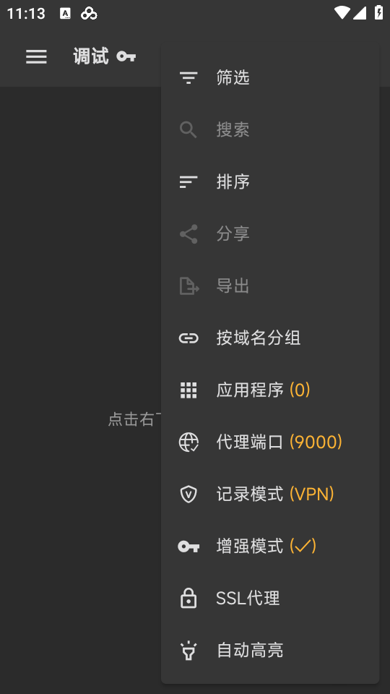Click the apps grid icon for 应用程序

188,390
